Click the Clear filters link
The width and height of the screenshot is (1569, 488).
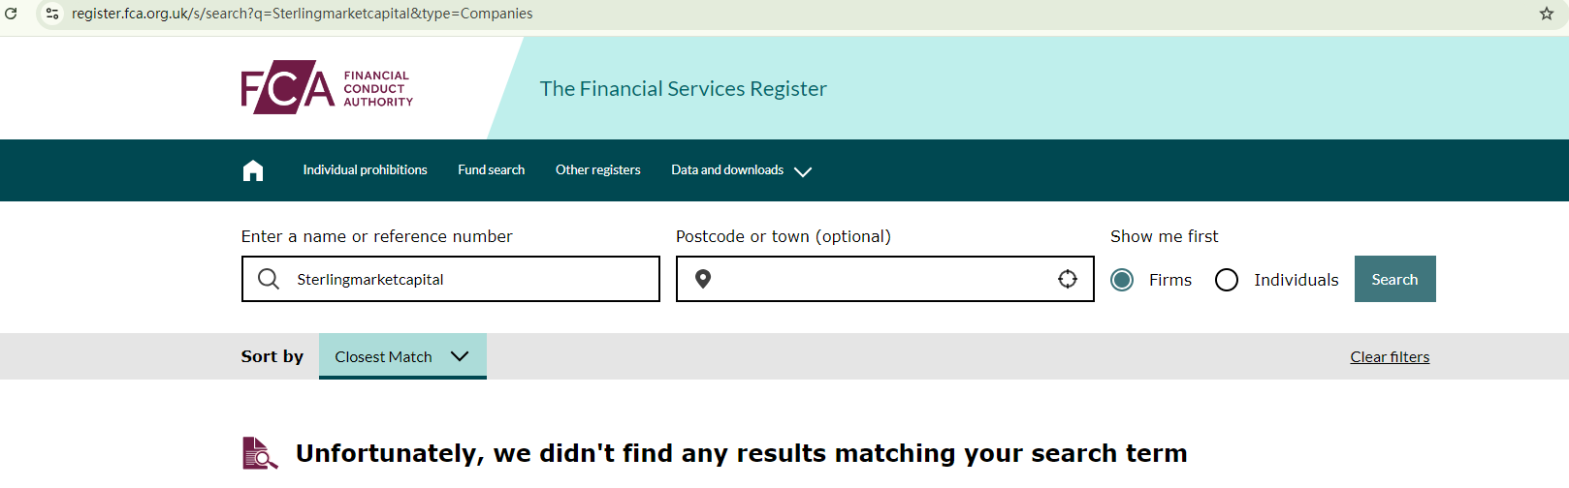click(x=1390, y=357)
